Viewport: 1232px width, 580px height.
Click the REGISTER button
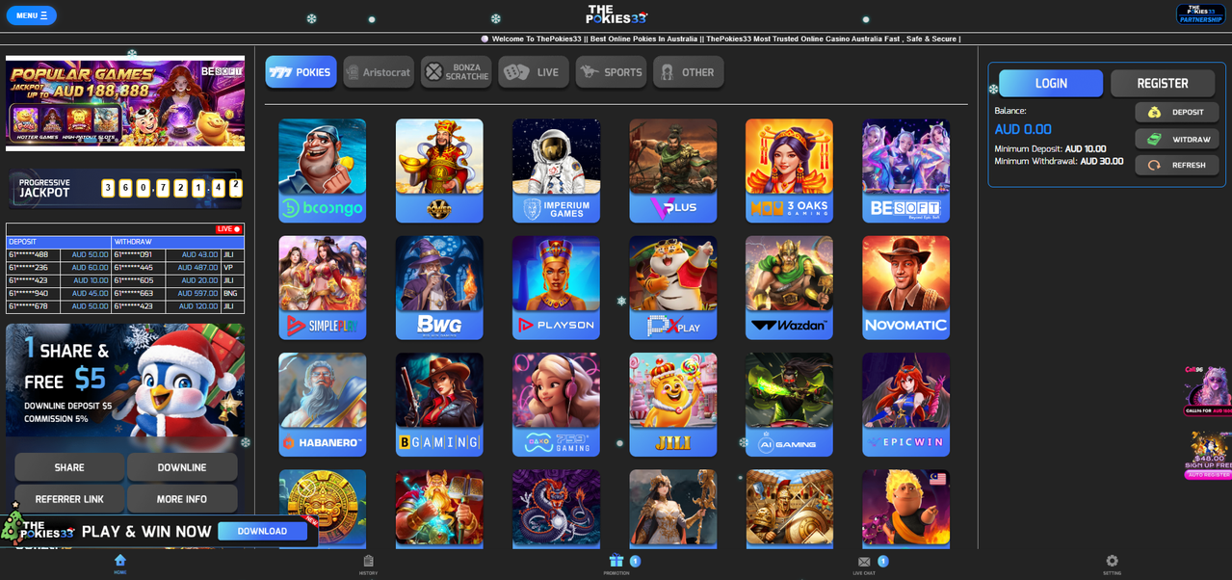pyautogui.click(x=1163, y=84)
